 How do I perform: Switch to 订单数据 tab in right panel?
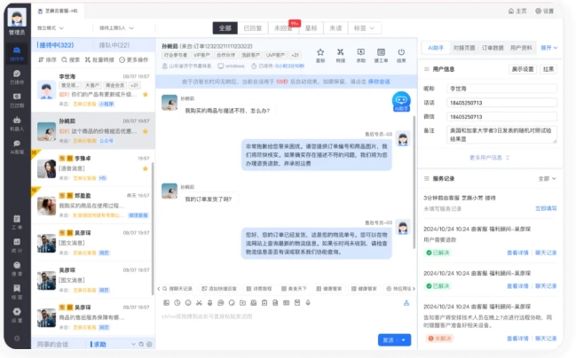click(493, 48)
